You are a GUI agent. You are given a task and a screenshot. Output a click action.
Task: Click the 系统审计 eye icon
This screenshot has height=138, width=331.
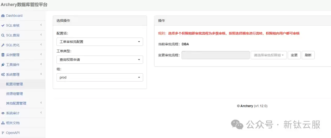coord(3,113)
